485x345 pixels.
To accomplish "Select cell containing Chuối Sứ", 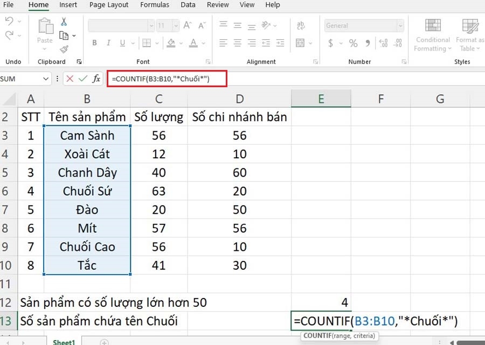I will 87,191.
